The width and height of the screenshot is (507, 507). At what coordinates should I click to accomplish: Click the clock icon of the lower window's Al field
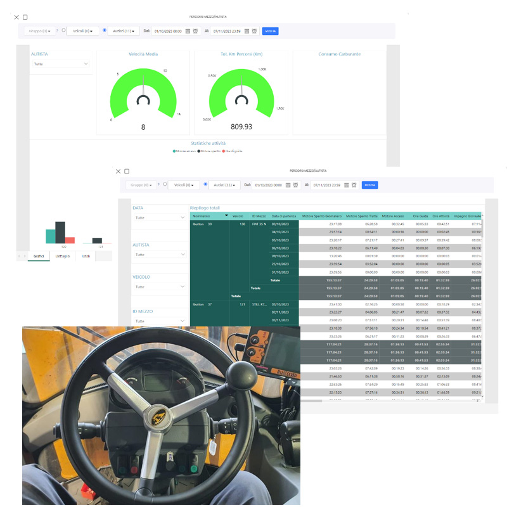coord(355,185)
